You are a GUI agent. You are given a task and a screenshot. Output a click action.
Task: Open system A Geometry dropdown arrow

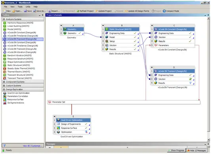61,25
